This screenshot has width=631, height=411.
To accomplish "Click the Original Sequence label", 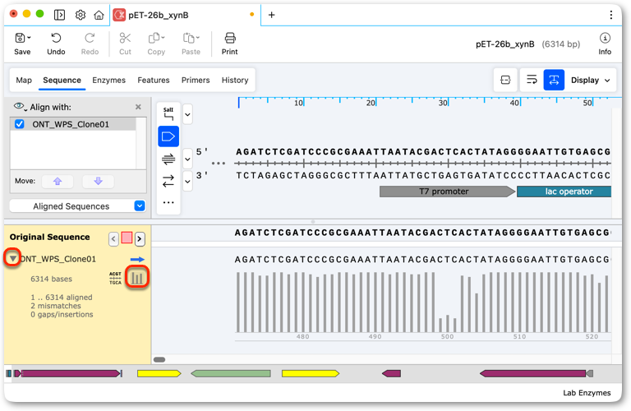I will (49, 237).
